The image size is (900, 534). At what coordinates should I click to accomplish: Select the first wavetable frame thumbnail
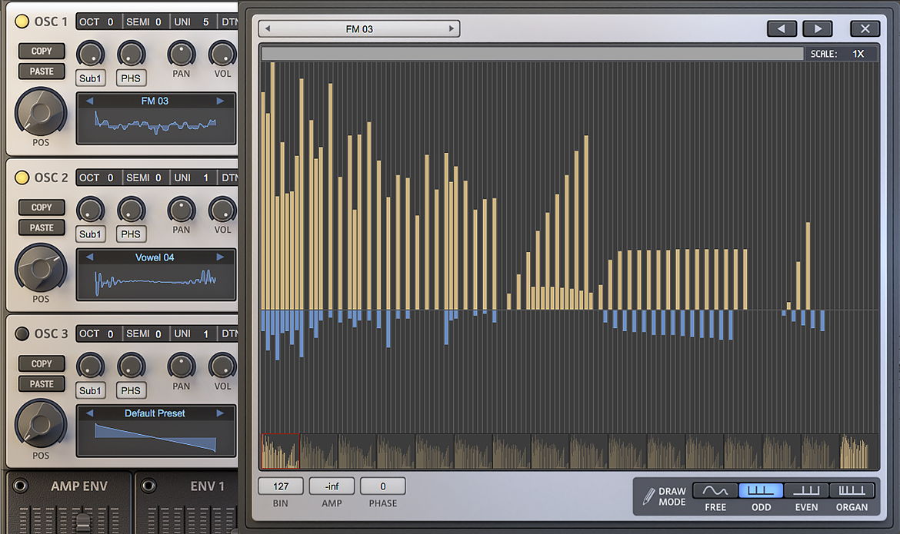(281, 452)
